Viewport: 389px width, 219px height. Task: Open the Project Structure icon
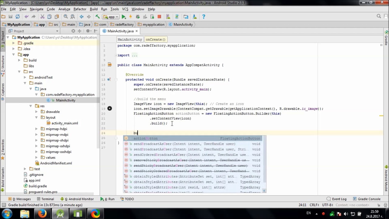pos(186,17)
